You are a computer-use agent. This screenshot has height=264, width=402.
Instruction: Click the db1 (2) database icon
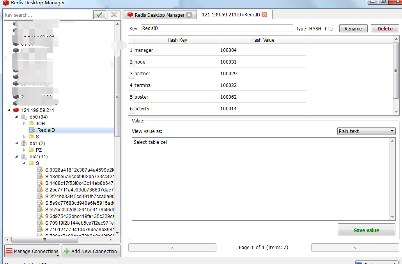(24, 143)
